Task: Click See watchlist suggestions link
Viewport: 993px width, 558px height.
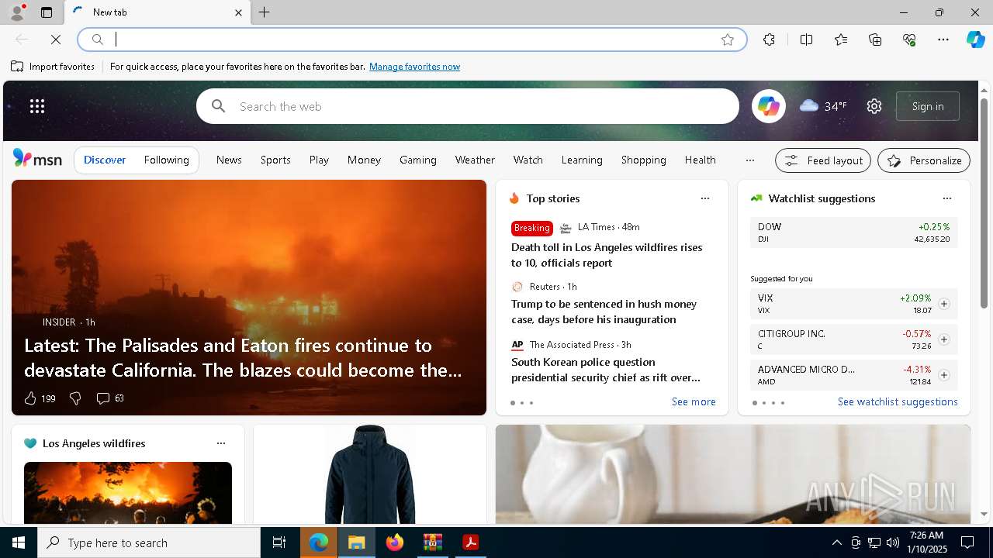Action: (898, 401)
